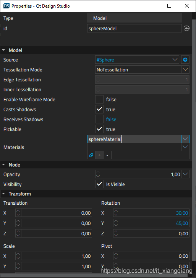Click the materials link icon
Image resolution: width=196 pixels, height=278 pixels.
[x=91, y=155]
